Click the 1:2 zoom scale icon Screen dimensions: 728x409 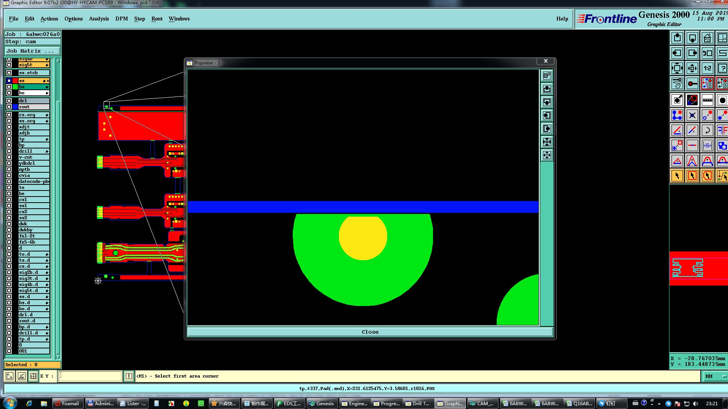[x=707, y=68]
